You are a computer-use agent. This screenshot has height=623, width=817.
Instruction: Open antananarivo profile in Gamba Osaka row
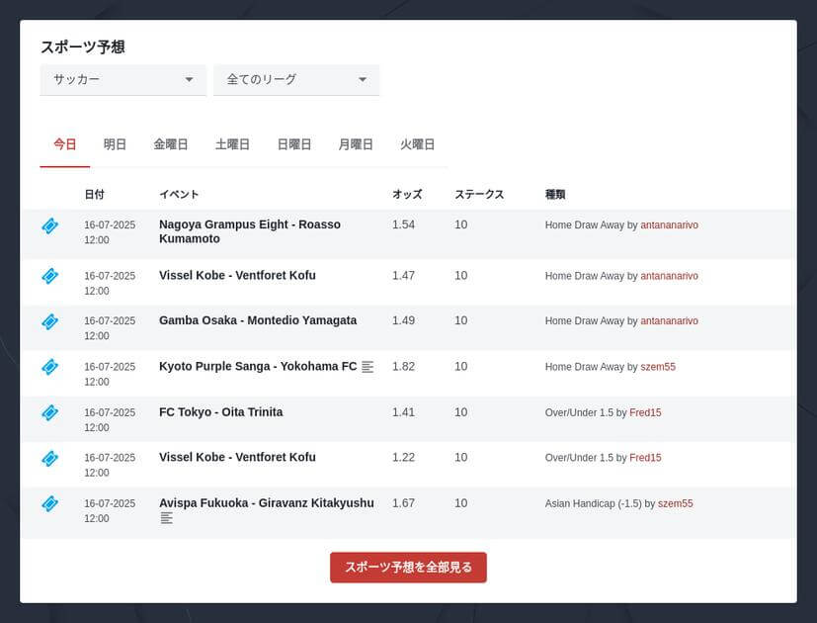(669, 320)
